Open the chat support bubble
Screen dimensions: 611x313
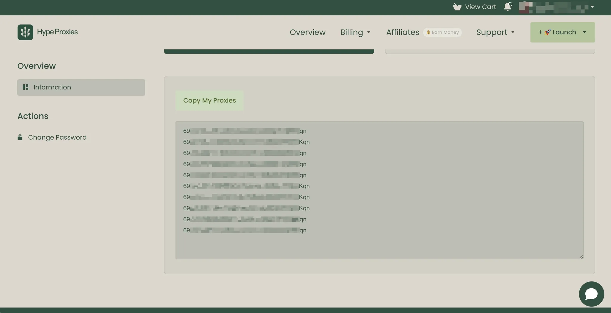[591, 294]
